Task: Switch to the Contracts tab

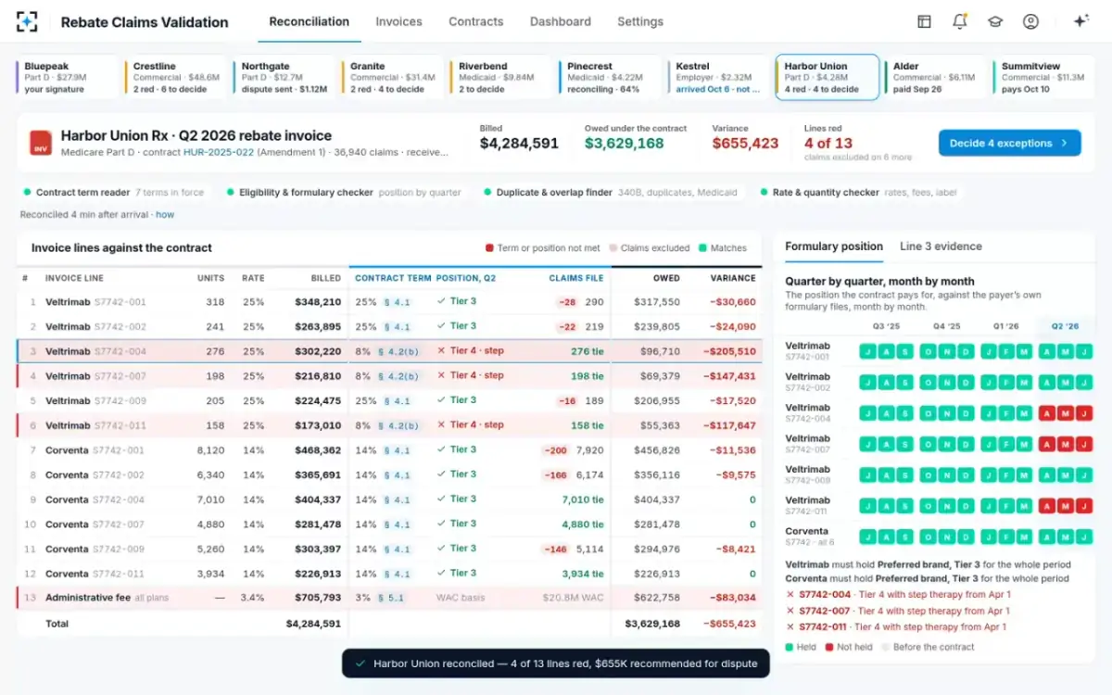Action: pos(476,21)
